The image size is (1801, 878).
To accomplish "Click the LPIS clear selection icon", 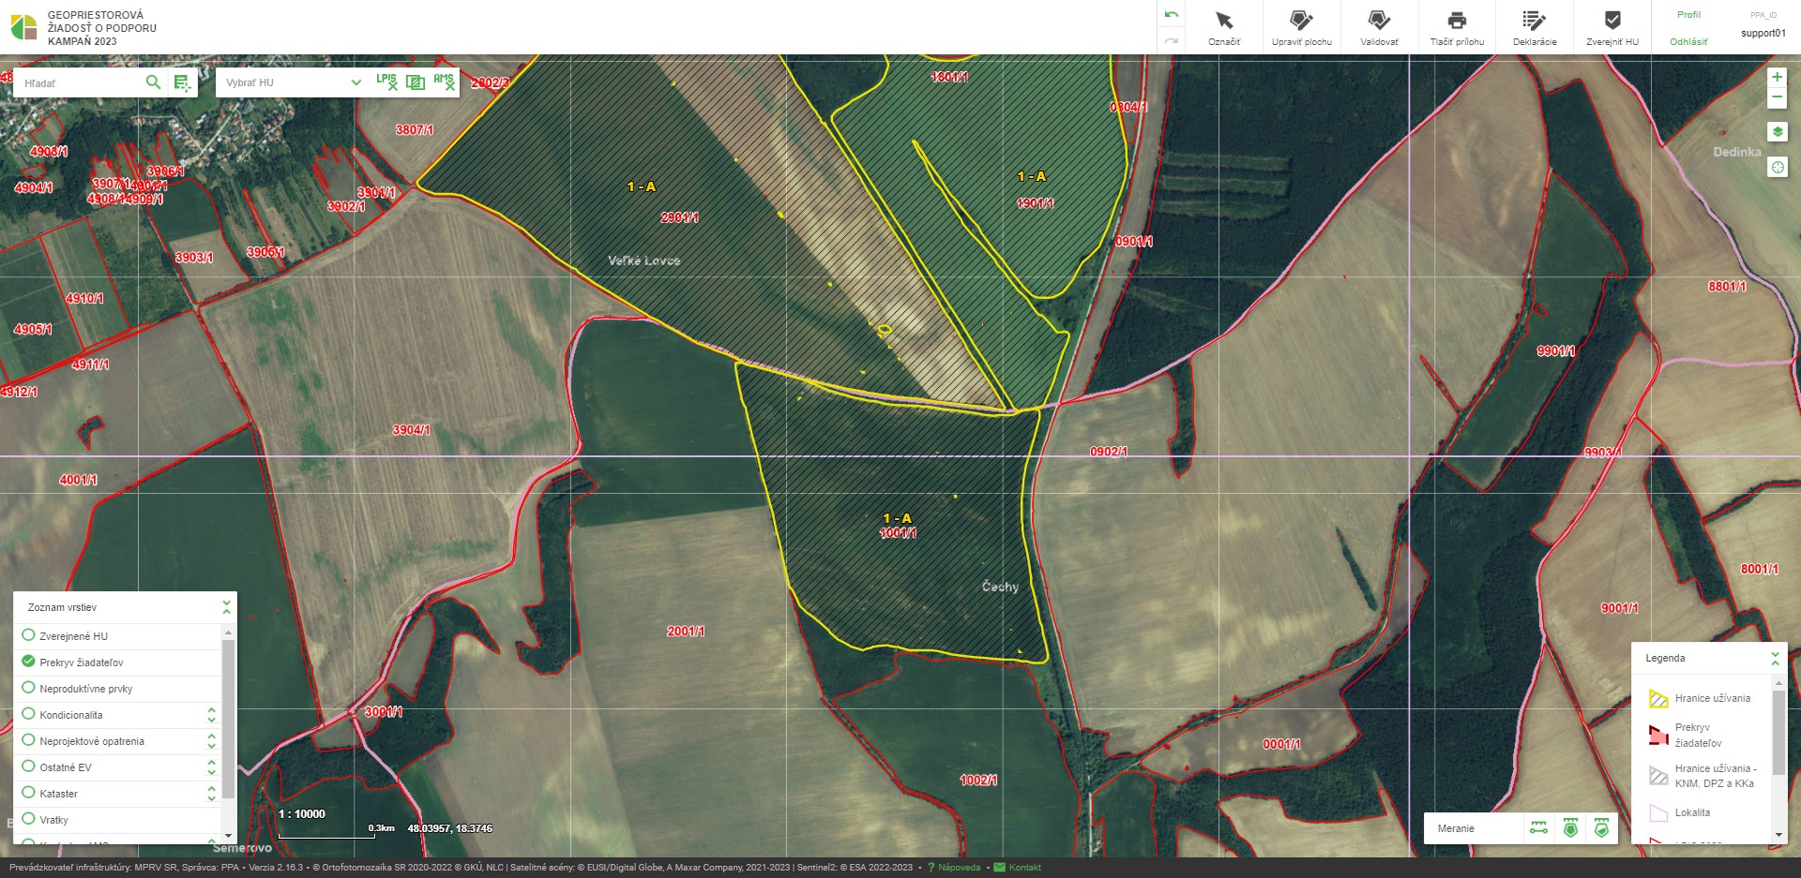I will point(386,82).
